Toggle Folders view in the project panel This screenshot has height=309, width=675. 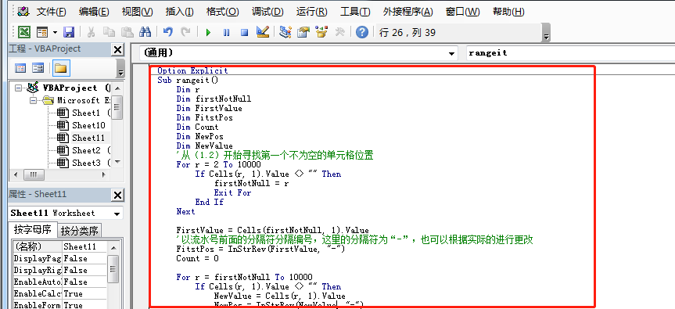(x=61, y=68)
